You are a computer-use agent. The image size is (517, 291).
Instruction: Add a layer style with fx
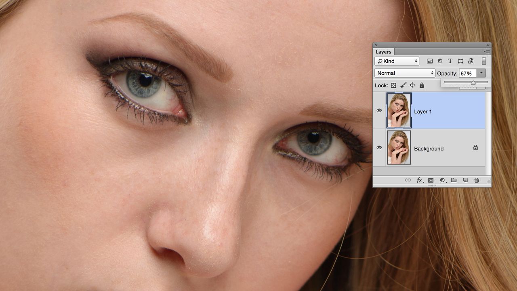(420, 180)
